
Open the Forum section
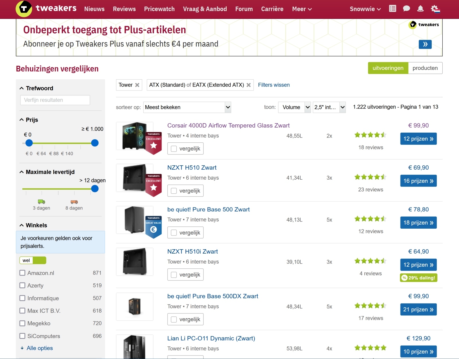point(244,9)
